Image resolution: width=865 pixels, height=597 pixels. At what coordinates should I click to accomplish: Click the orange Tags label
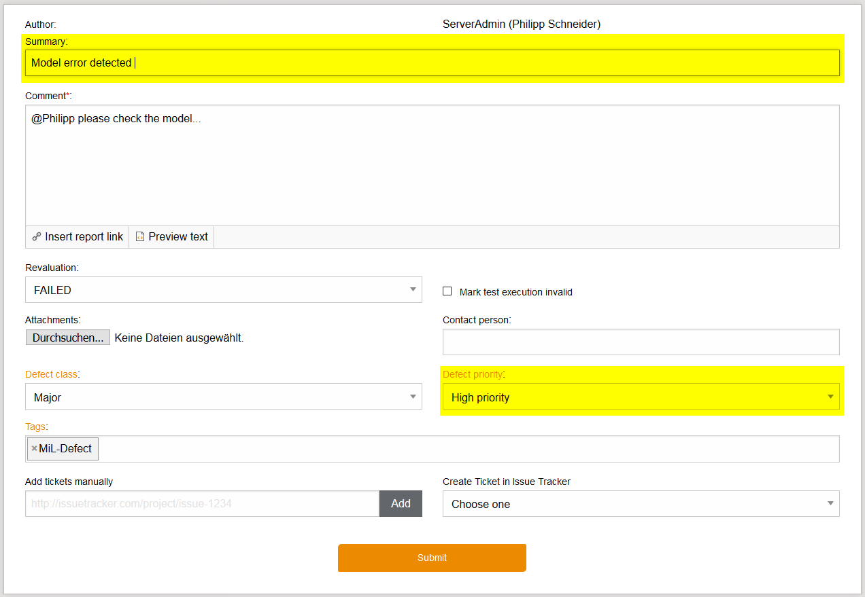pyautogui.click(x=35, y=427)
